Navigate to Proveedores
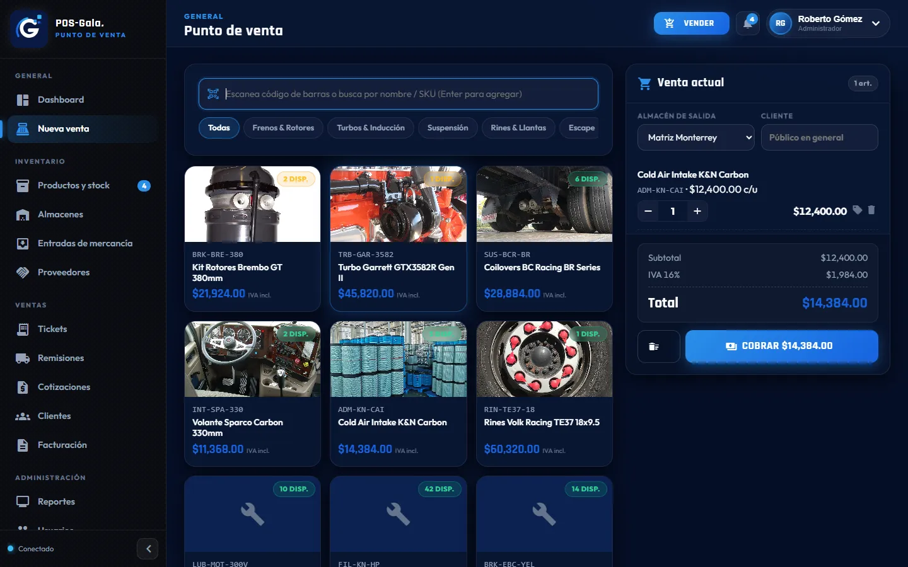908x567 pixels. tap(83, 272)
